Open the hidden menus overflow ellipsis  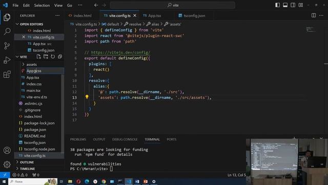(x=80, y=5)
